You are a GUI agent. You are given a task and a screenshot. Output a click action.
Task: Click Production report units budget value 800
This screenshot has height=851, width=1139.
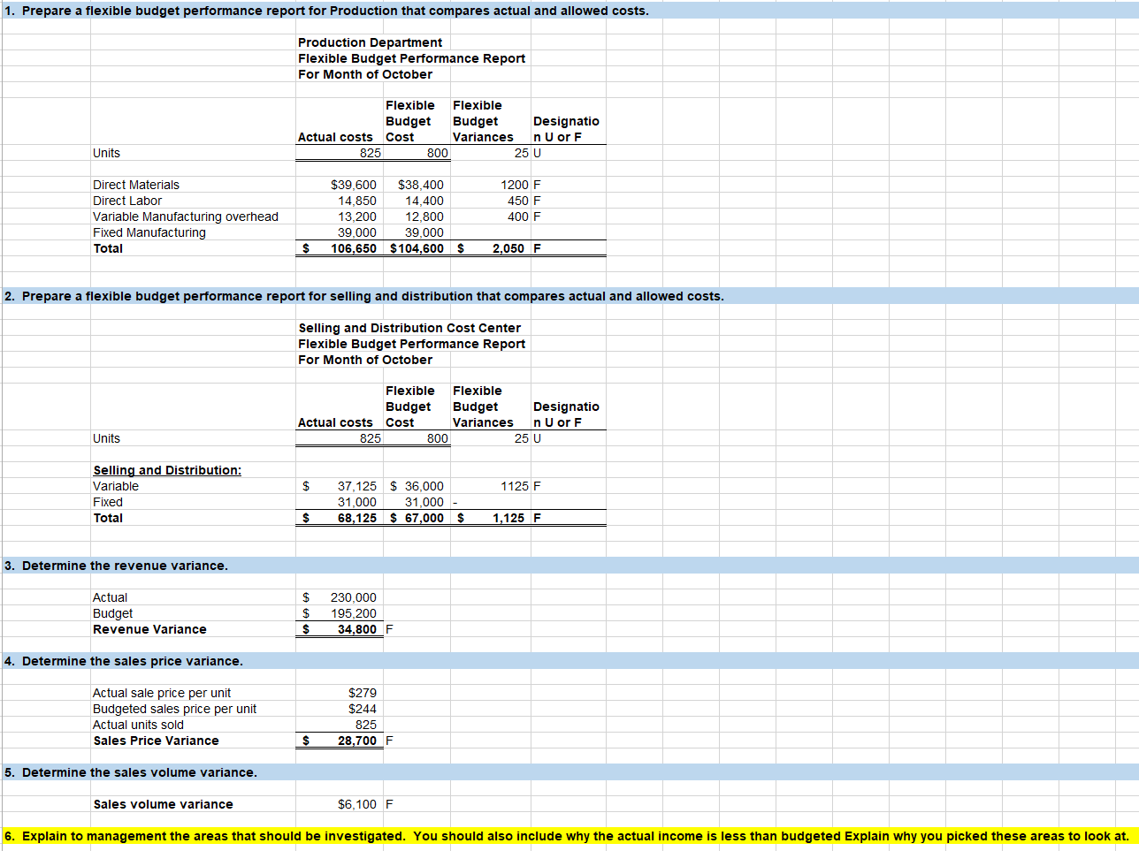(438, 153)
